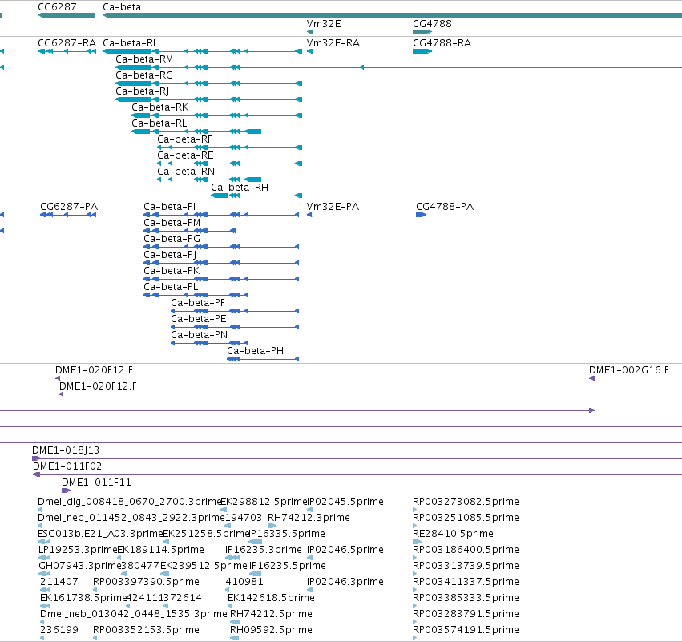The image size is (682, 642).
Task: Click the DME1-018J13 clone label
Action: pyautogui.click(x=66, y=450)
